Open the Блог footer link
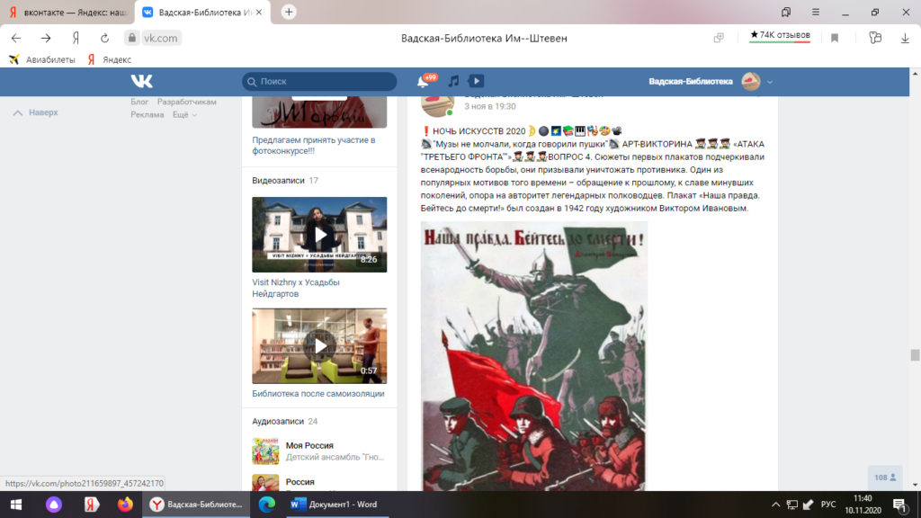 [139, 103]
